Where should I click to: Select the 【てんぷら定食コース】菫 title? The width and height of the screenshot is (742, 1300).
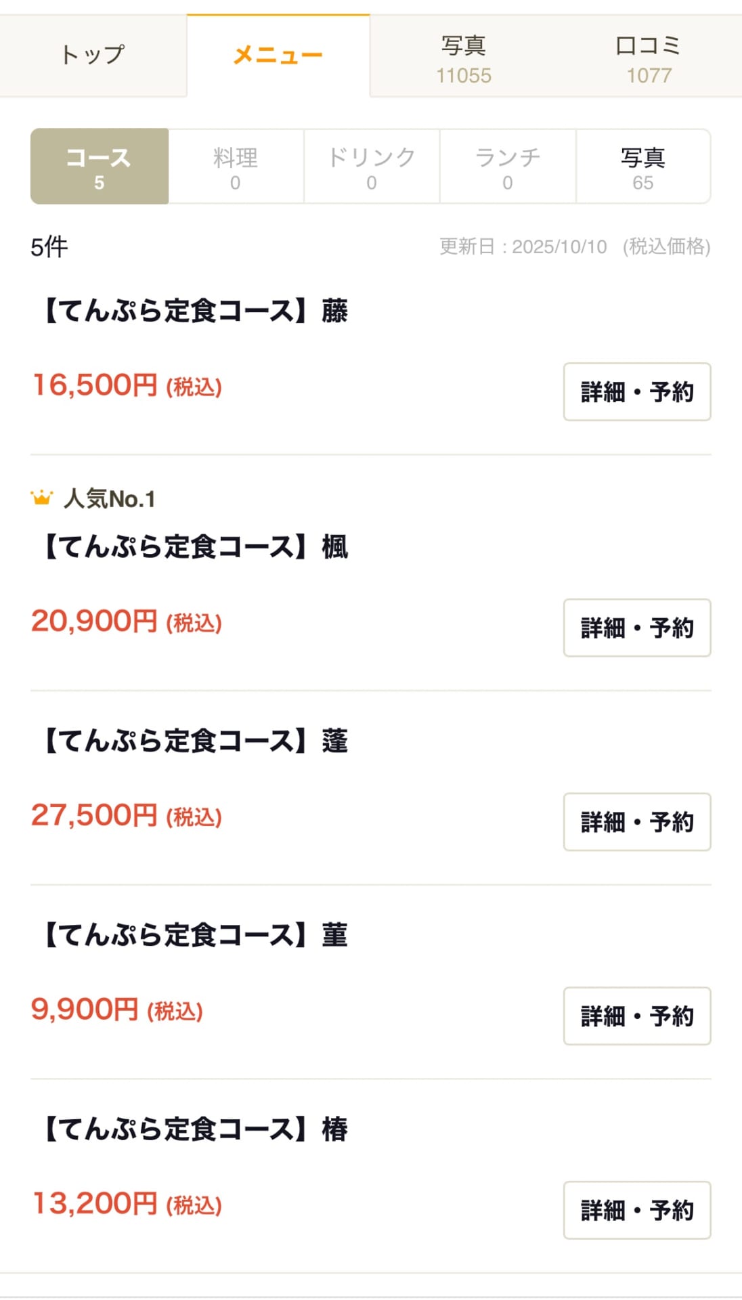click(x=195, y=936)
